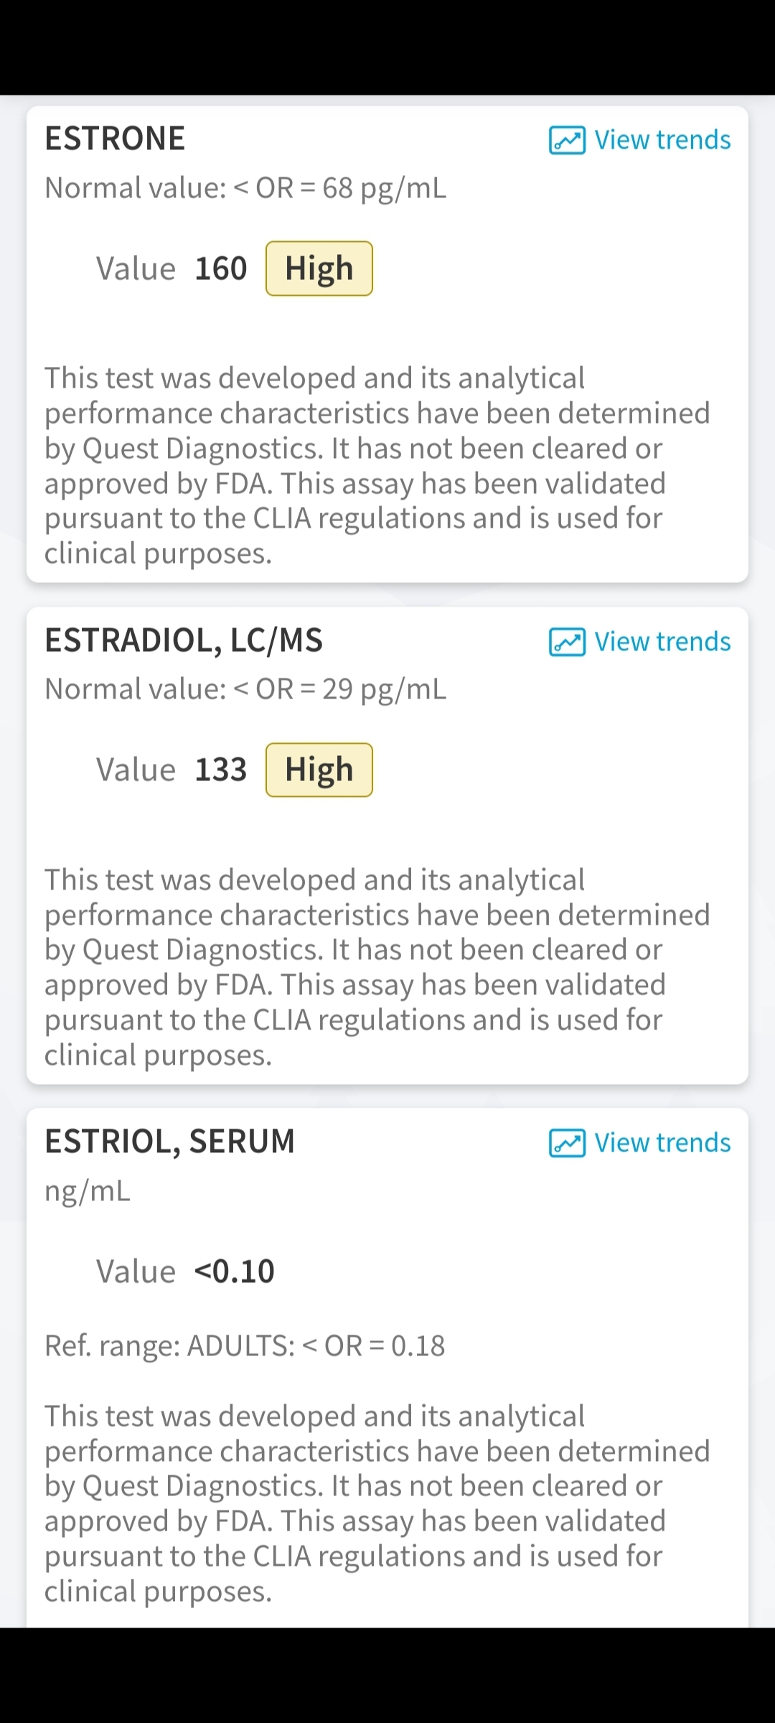Tap the High badge next to 133
775x1723 pixels.
319,770
